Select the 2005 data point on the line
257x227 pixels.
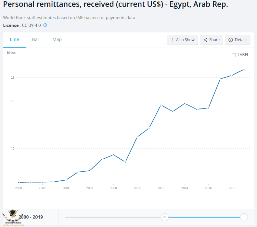coord(78,172)
